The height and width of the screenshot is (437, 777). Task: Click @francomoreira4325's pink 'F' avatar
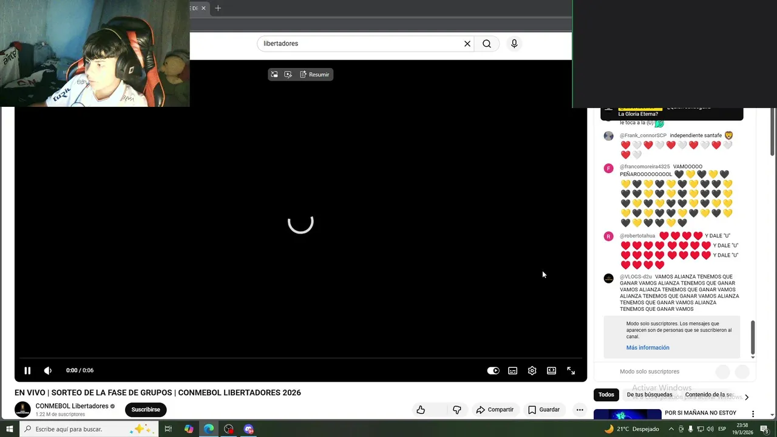click(x=608, y=168)
